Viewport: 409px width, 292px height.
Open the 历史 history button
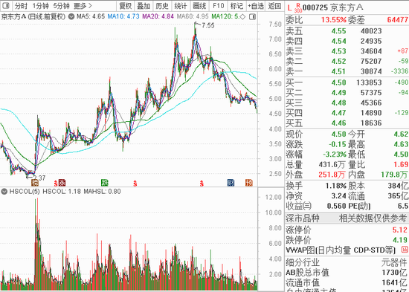162,5
